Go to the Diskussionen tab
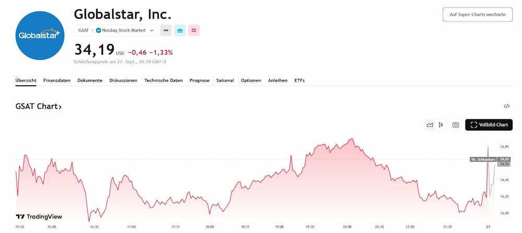522x233 pixels. [123, 80]
